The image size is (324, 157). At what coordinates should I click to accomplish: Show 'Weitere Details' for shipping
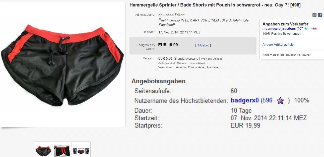click(212, 59)
